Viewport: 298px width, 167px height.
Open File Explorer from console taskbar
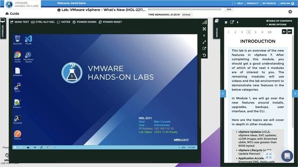(21, 148)
